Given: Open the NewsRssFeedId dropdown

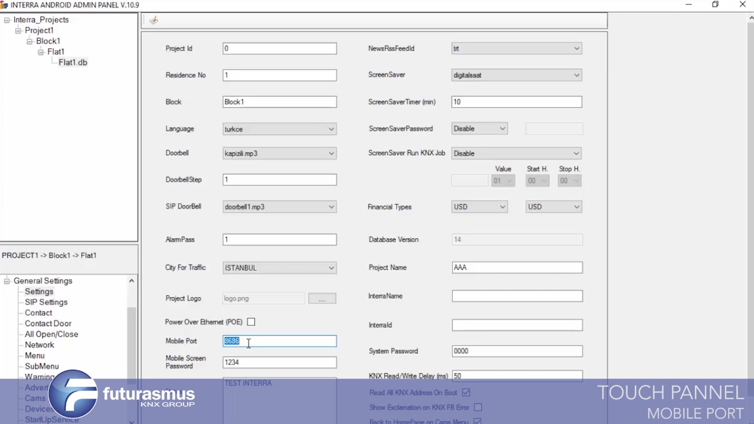Looking at the screenshot, I should pyautogui.click(x=576, y=49).
